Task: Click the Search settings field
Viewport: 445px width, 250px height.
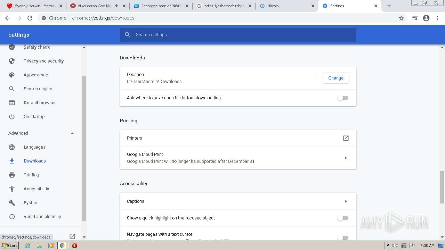Action: pyautogui.click(x=238, y=35)
